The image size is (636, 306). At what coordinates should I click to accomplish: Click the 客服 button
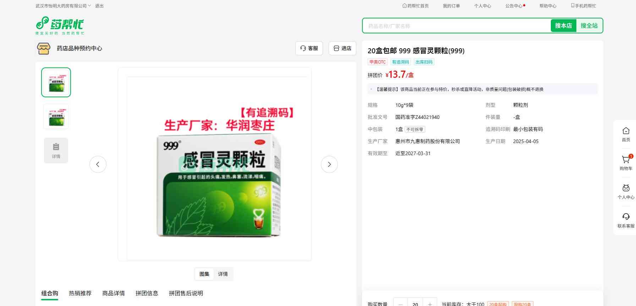pos(309,48)
